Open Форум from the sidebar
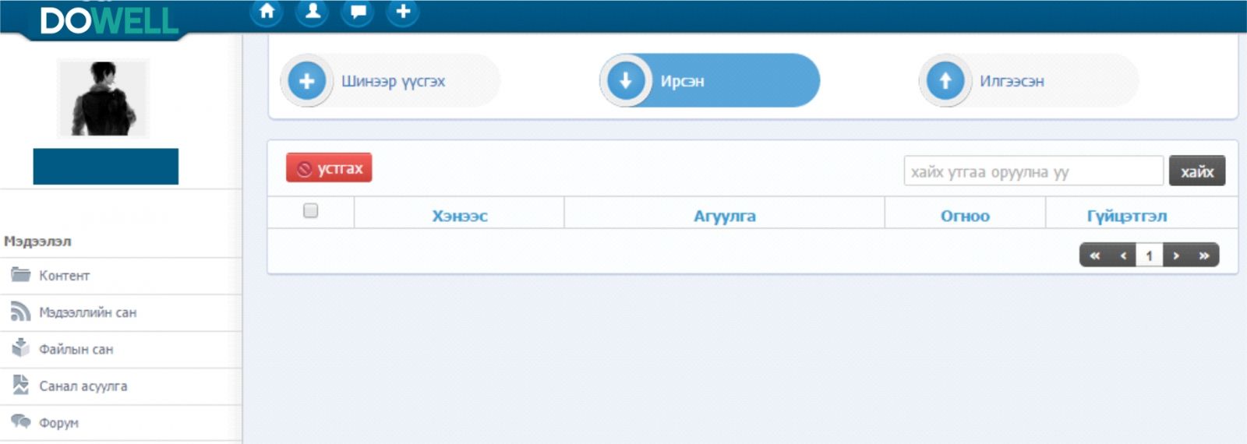Image resolution: width=1247 pixels, height=444 pixels. 58,423
